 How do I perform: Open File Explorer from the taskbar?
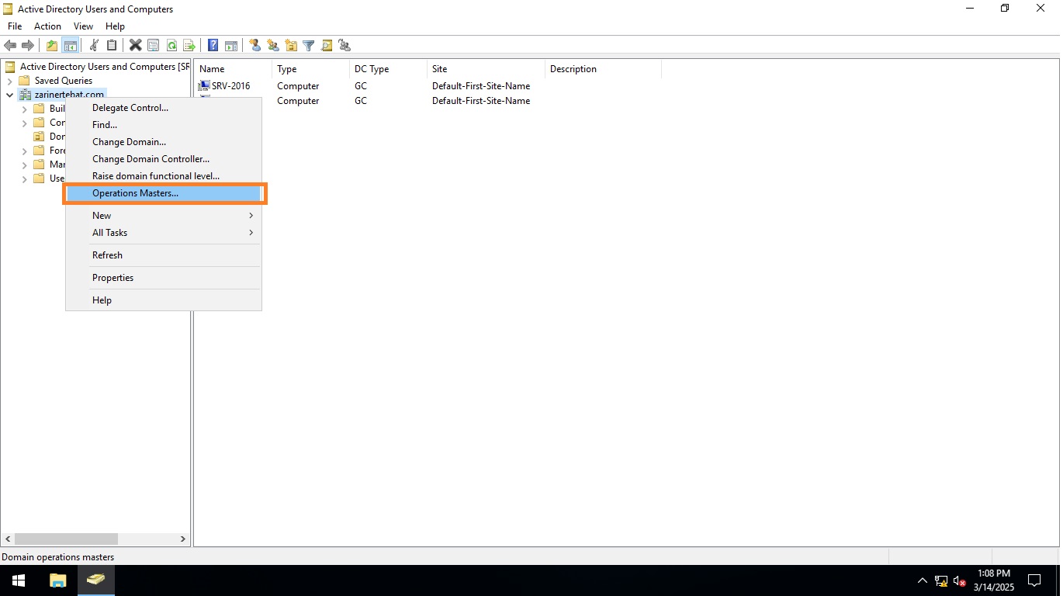57,580
